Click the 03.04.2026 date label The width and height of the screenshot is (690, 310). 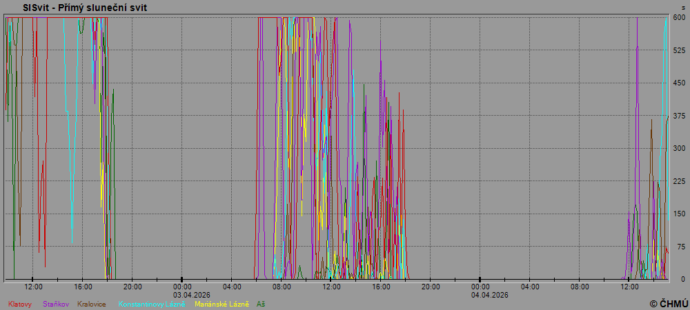coord(182,295)
